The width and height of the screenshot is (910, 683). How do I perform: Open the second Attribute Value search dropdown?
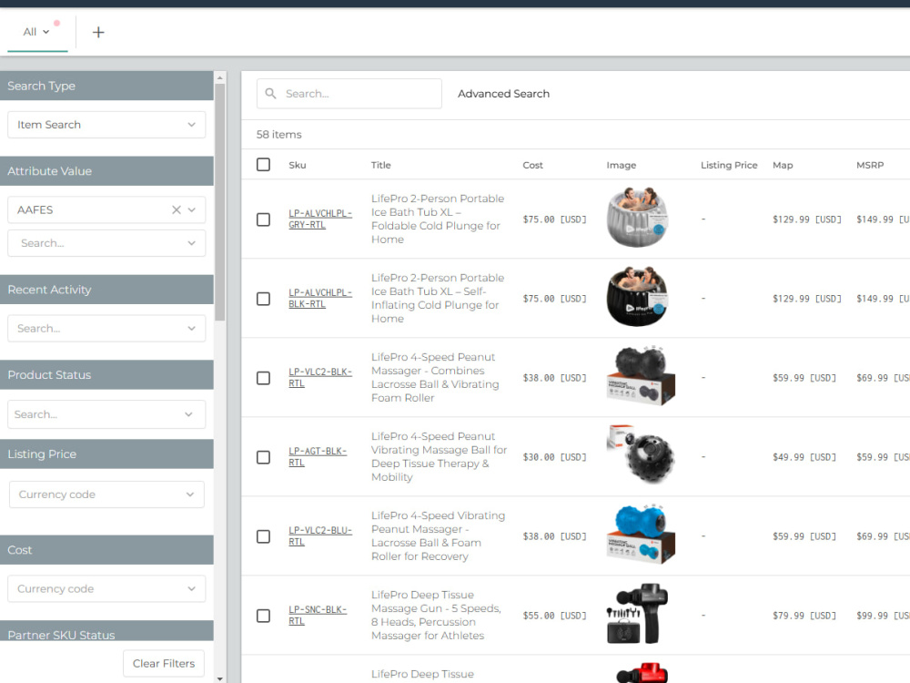pyautogui.click(x=106, y=243)
